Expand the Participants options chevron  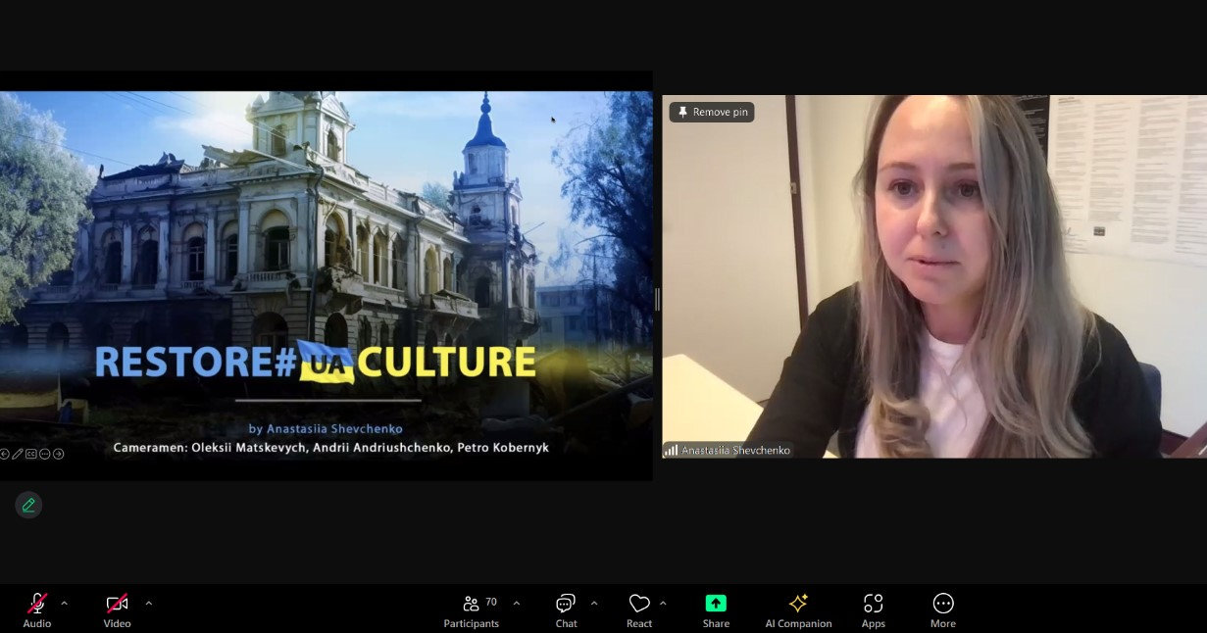[517, 604]
